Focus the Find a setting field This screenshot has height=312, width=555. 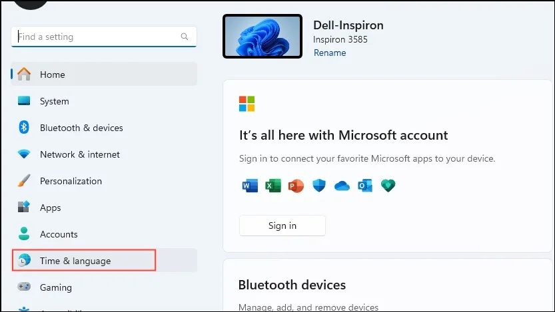pyautogui.click(x=104, y=37)
